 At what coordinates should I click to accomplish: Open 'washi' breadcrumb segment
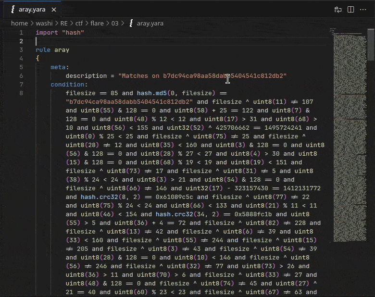tap(44, 23)
